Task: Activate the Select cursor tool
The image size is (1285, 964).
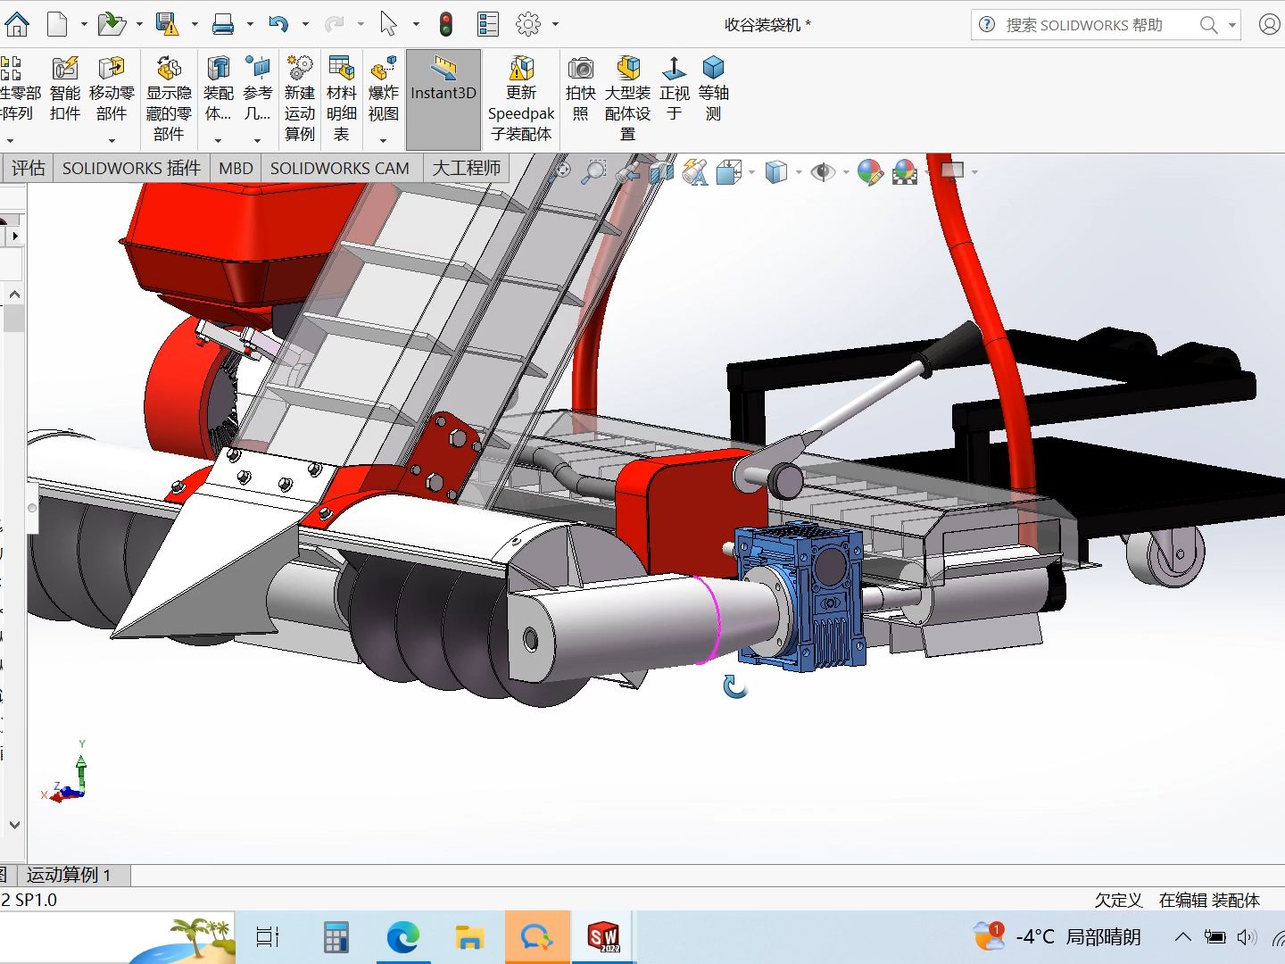Action: [x=388, y=24]
